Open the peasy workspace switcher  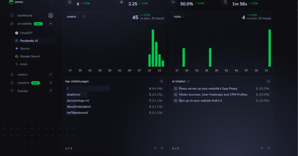(31, 2)
